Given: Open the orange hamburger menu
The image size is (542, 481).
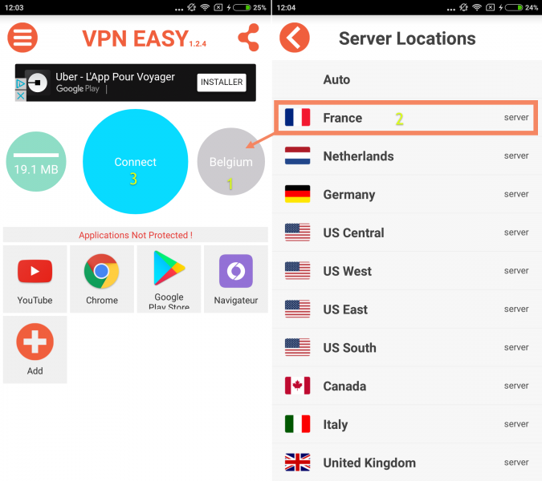Looking at the screenshot, I should [x=22, y=38].
